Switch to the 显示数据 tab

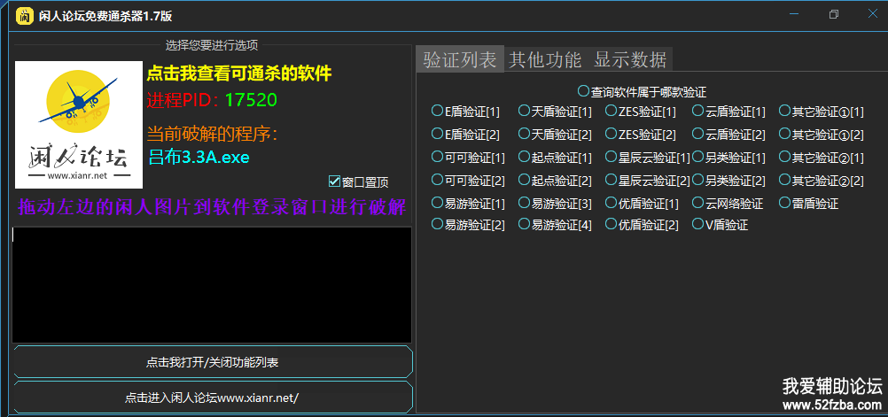[630, 59]
